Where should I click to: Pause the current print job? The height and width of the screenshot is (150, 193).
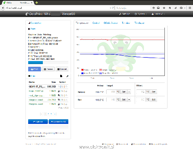48,69
